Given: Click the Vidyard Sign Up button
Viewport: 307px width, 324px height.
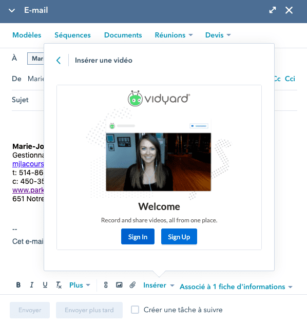Looking at the screenshot, I should (179, 237).
